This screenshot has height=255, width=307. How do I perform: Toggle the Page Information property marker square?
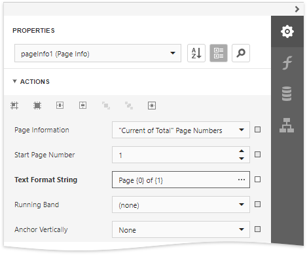(x=257, y=130)
